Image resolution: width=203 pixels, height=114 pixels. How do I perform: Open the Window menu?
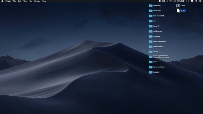pyautogui.click(x=37, y=1)
